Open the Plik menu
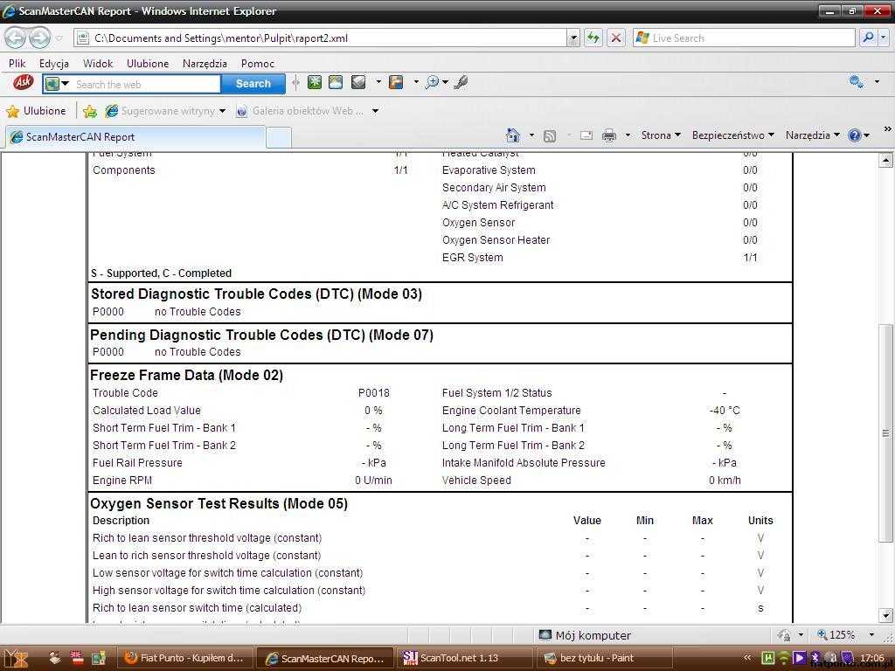The image size is (895, 671). click(x=17, y=63)
